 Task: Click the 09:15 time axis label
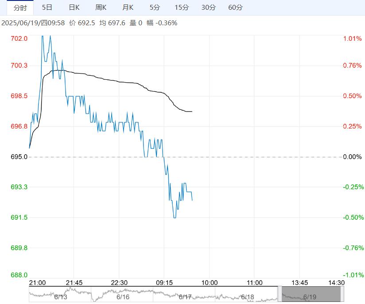click(164, 283)
